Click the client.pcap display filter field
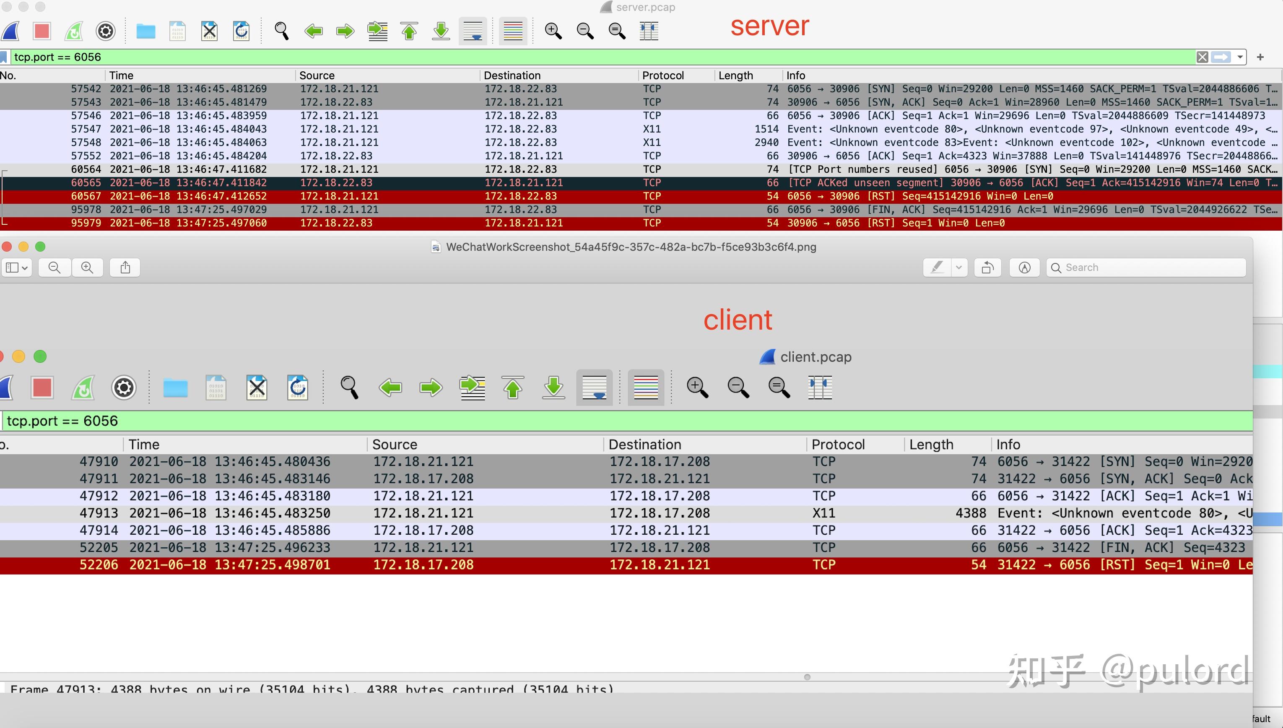The height and width of the screenshot is (728, 1283). coord(627,421)
